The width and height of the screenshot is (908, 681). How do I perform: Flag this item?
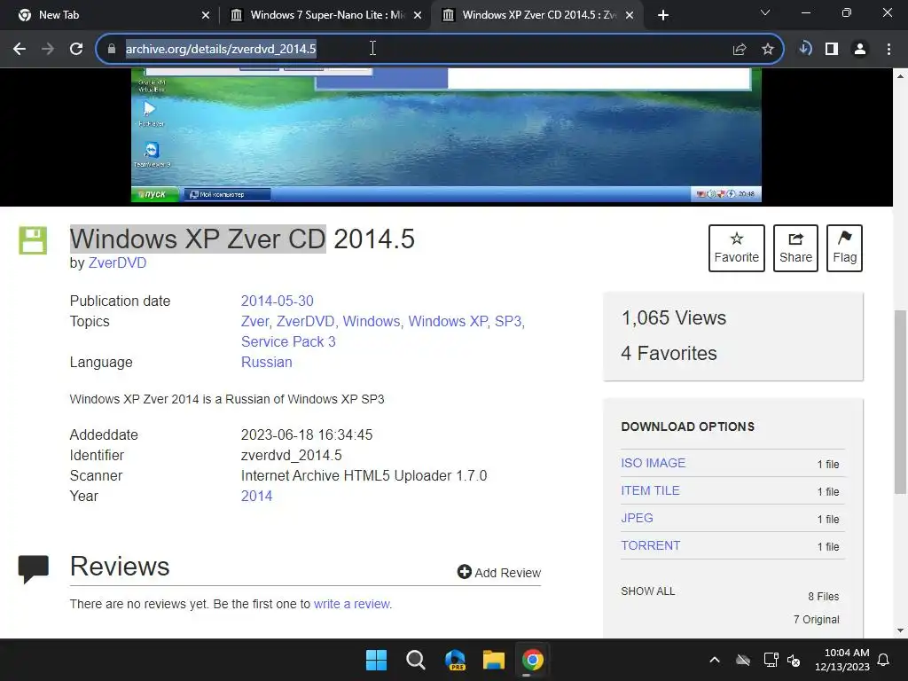coord(844,248)
